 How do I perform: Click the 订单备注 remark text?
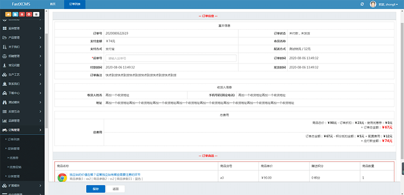pos(141,75)
